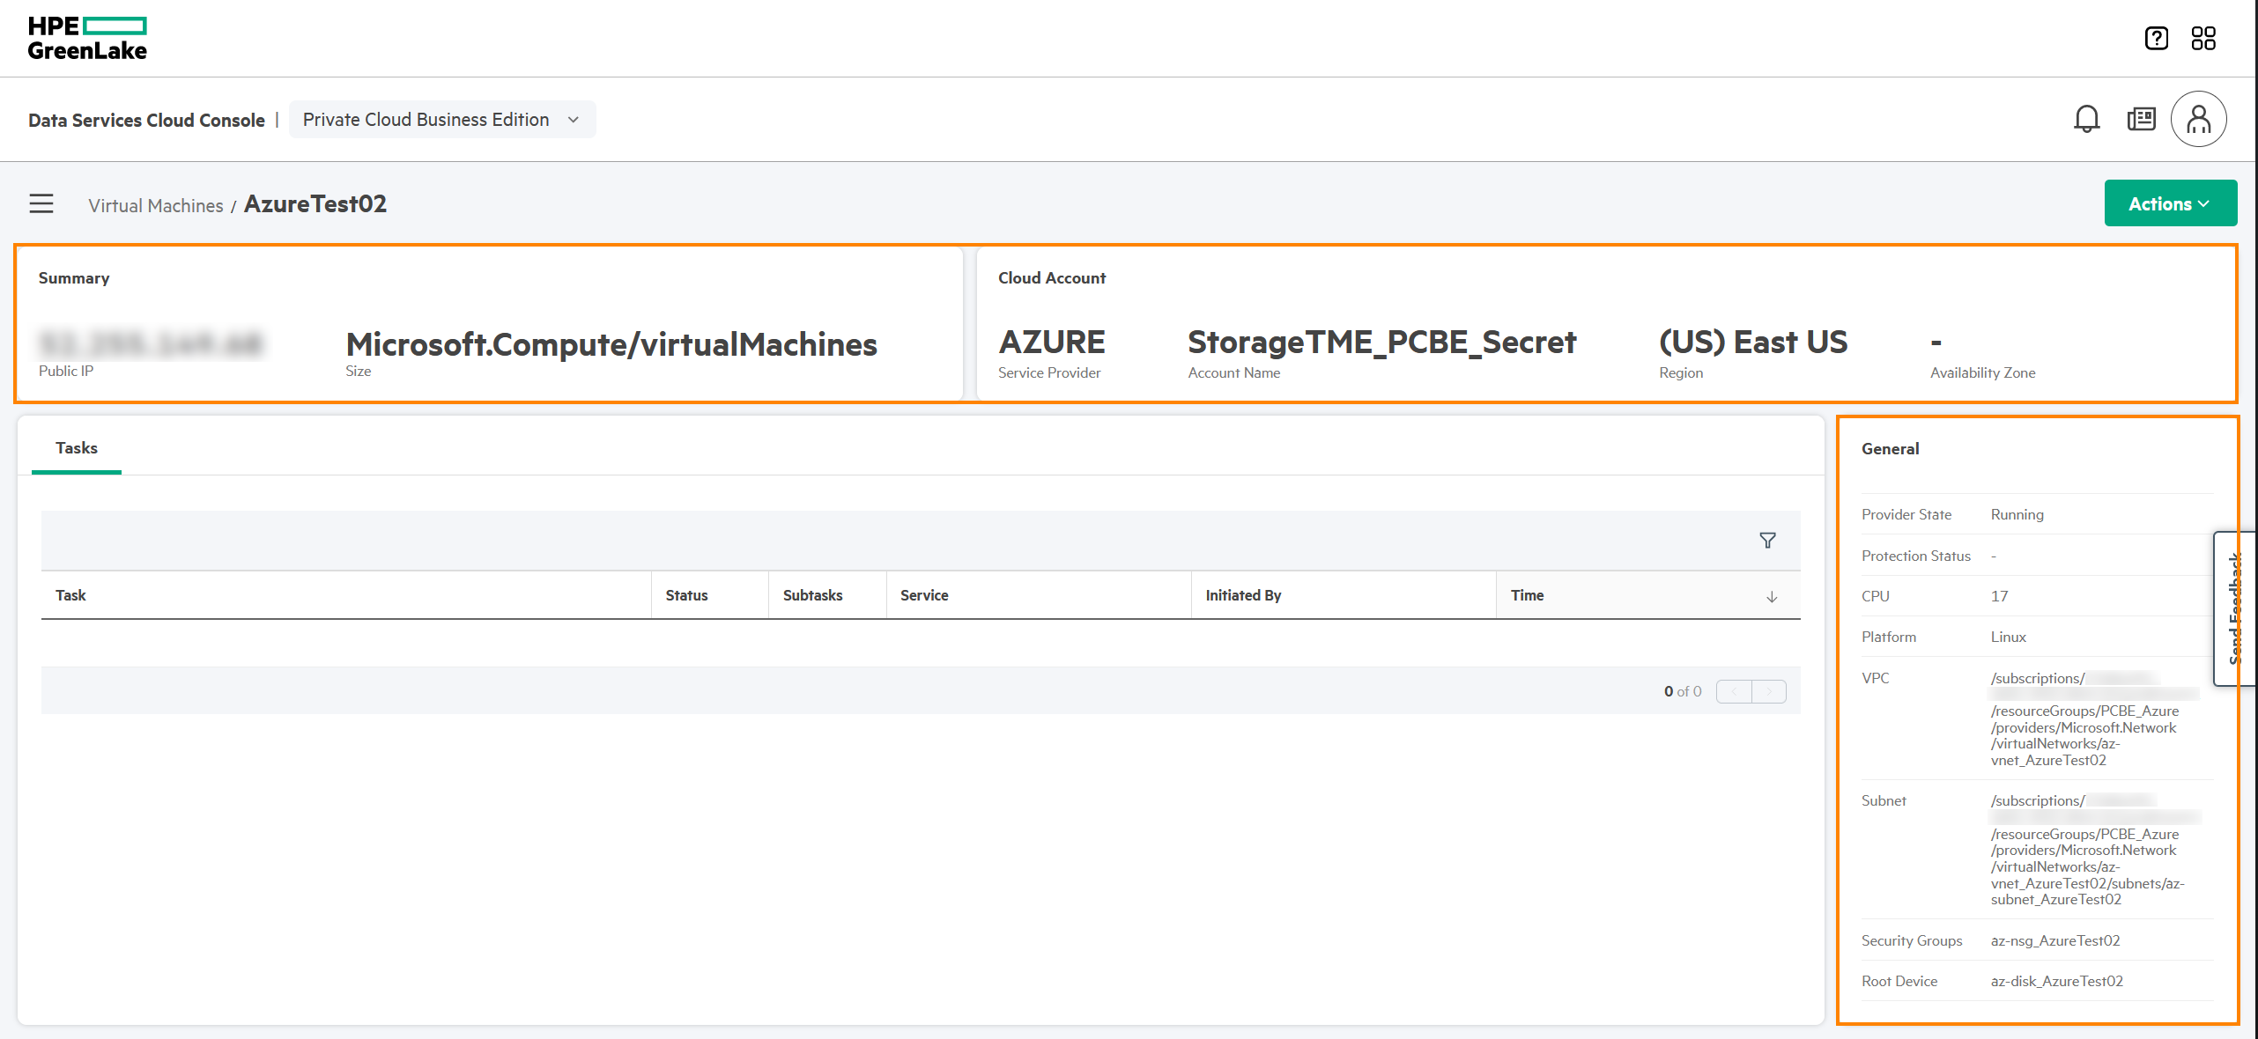
Task: Open the notifications bell icon
Action: click(x=2086, y=119)
